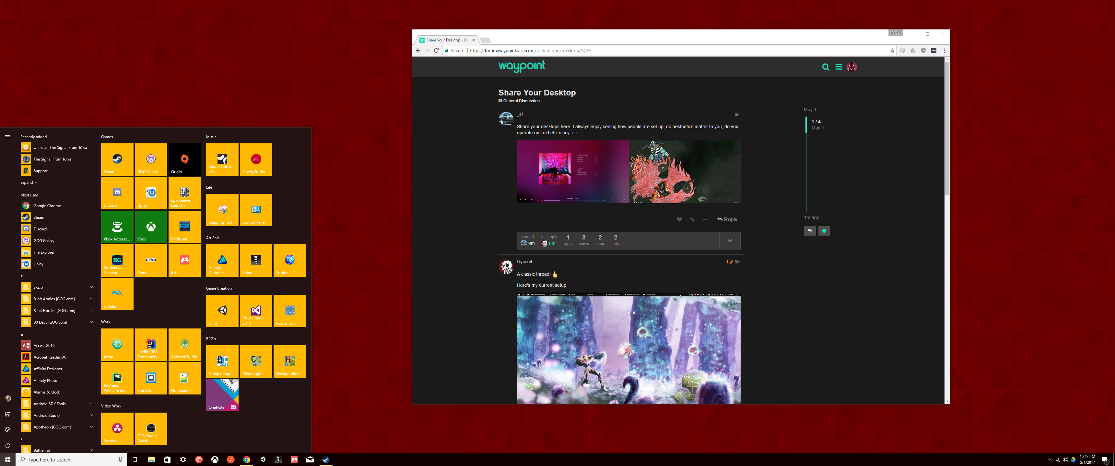
Task: Expand the post details chevron
Action: tap(730, 241)
